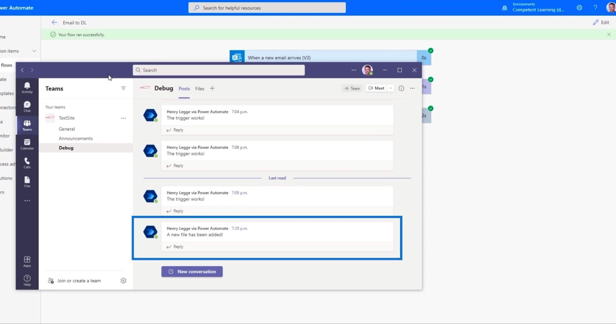616x324 pixels.
Task: Open channel info icon
Action: tap(401, 88)
